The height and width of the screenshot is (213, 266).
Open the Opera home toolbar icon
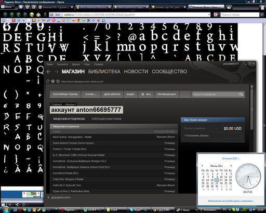(x=38, y=15)
